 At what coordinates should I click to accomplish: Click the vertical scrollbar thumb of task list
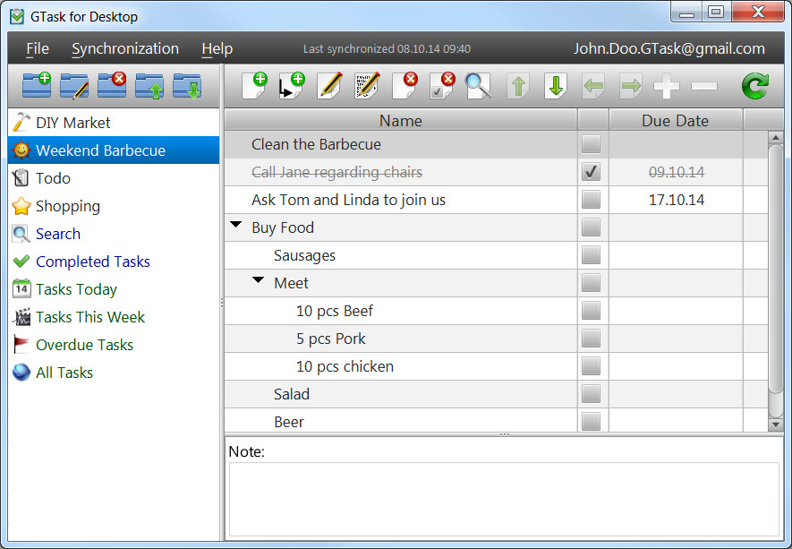tap(776, 269)
